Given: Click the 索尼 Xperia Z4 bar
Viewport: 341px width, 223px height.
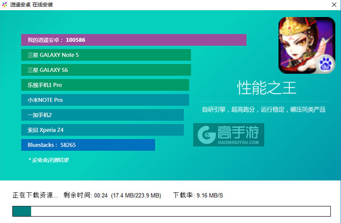Looking at the screenshot, I should click(x=102, y=130).
